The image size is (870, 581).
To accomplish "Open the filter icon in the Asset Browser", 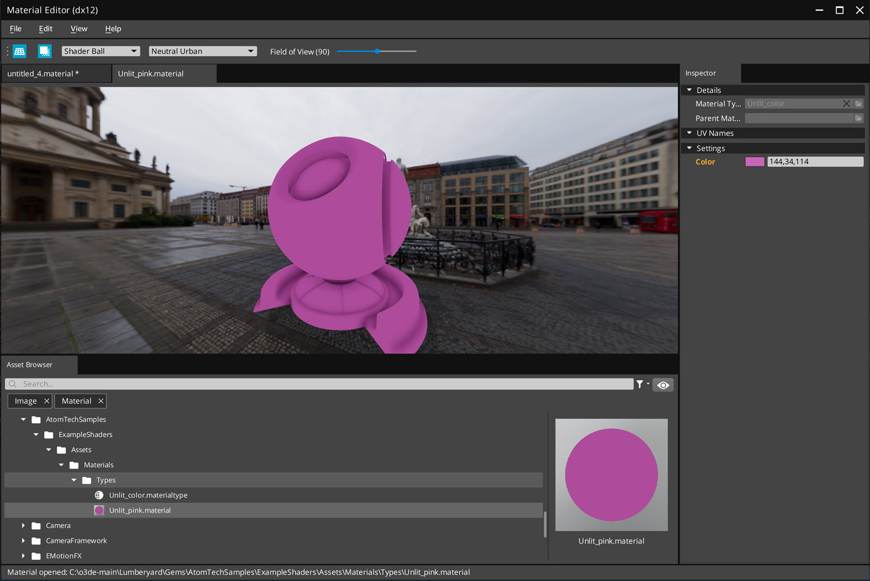I will coord(640,384).
